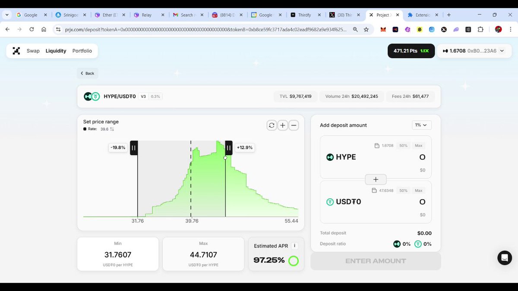Viewport: 518px width, 291px height.
Task: Open the Chrome three-dot menu
Action: coord(510,29)
